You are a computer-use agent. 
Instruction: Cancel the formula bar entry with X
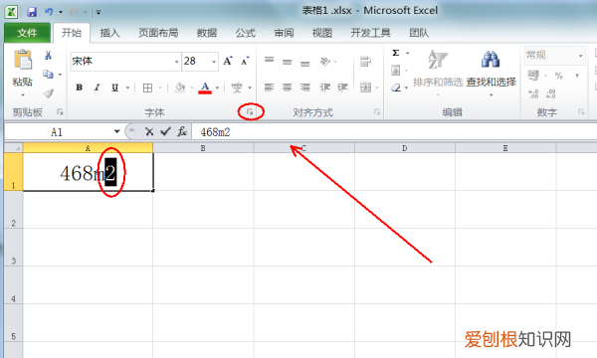[x=149, y=131]
